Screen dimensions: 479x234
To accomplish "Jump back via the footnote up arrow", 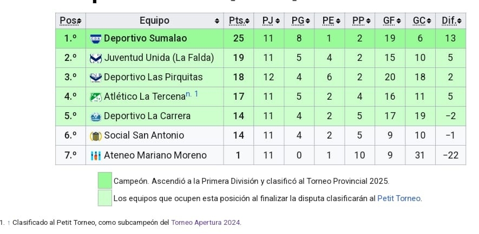I will (9, 222).
